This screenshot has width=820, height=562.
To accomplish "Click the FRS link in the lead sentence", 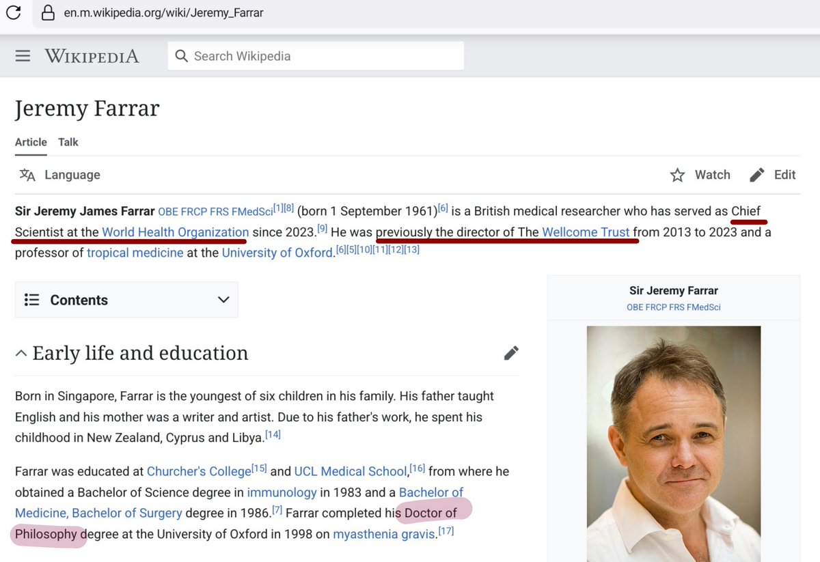I will [221, 212].
